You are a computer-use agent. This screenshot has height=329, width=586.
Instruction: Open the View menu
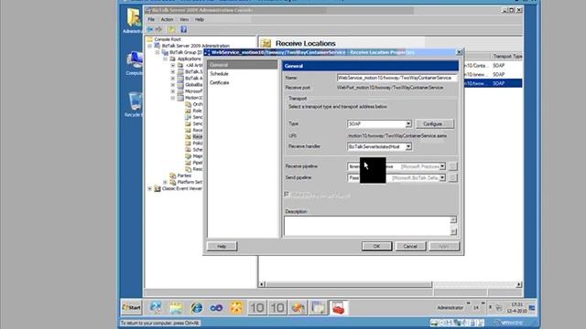pos(184,19)
